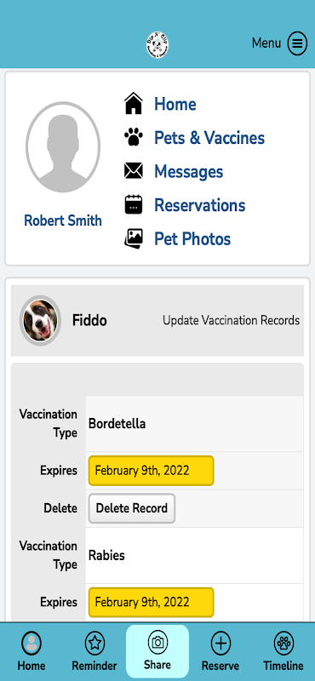This screenshot has height=681, width=315.
Task: Go to the Reservations link
Action: [200, 205]
